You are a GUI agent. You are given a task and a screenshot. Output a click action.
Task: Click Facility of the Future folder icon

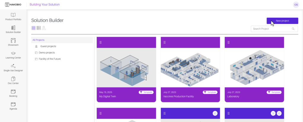[x=36, y=59]
